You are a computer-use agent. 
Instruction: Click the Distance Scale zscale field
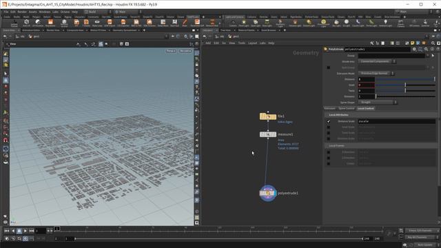click(x=397, y=121)
